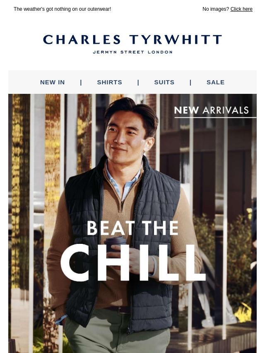Open the NEW IN navigation link

52,82
